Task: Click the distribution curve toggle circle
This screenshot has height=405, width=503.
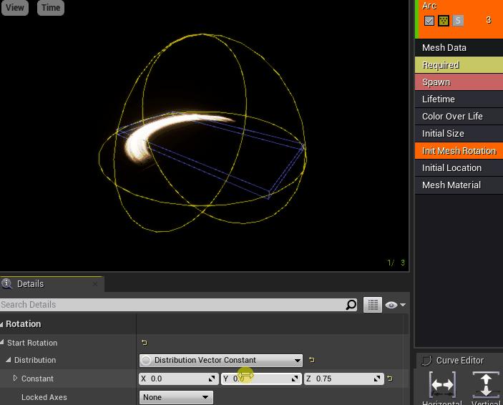Action: (x=146, y=361)
